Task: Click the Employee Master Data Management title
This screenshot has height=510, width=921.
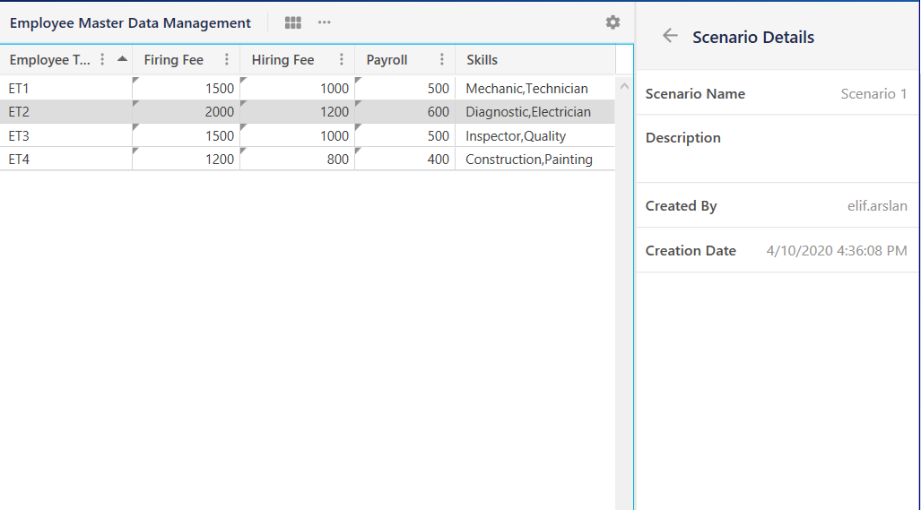Action: tap(130, 23)
